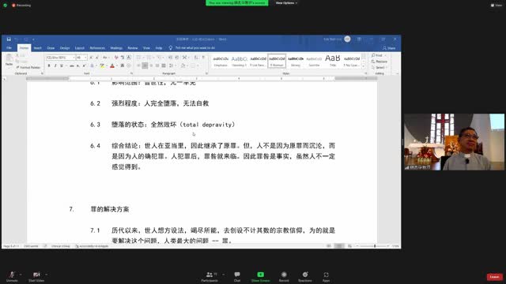The image size is (506, 284).
Task: Click the Subscript button
Action: [x=78, y=65]
